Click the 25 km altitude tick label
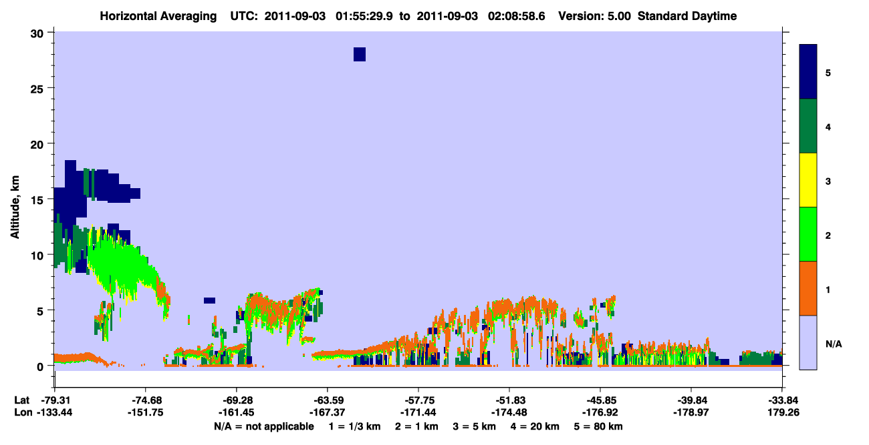This screenshot has height=445, width=869. [39, 88]
